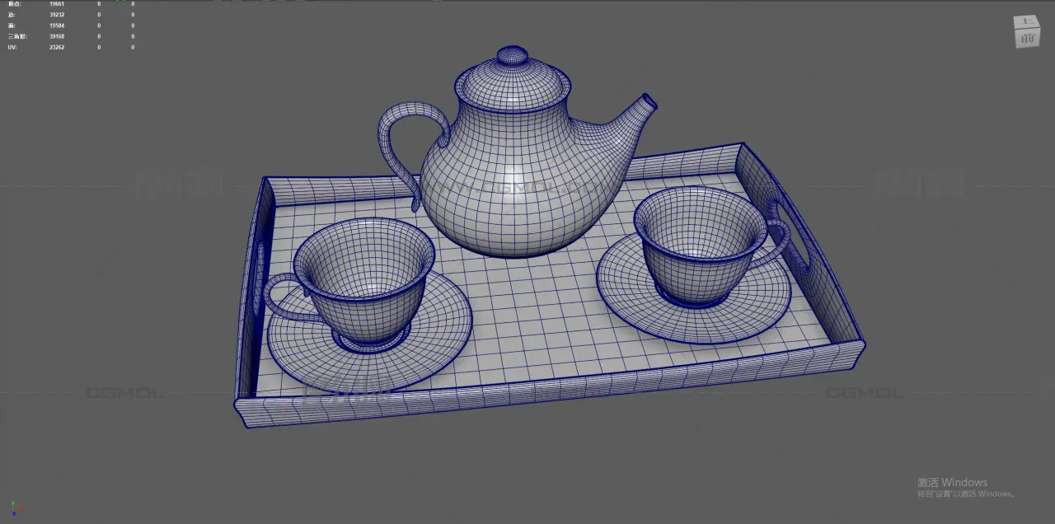
Task: Select the handle of the left teacup
Action: point(284,298)
